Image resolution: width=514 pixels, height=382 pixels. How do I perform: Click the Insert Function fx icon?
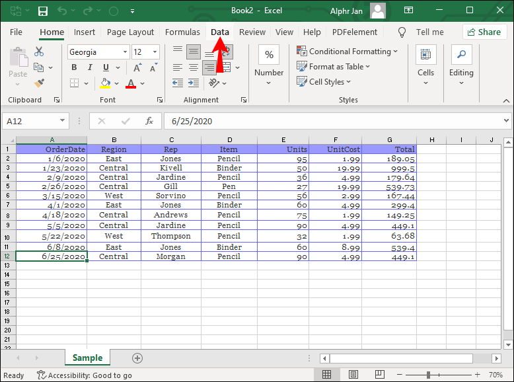(x=149, y=121)
